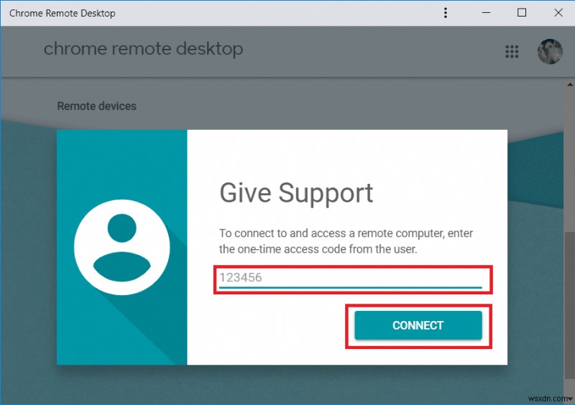Click the chrome remote desktop header logo text
575x405 pixels.
click(143, 49)
